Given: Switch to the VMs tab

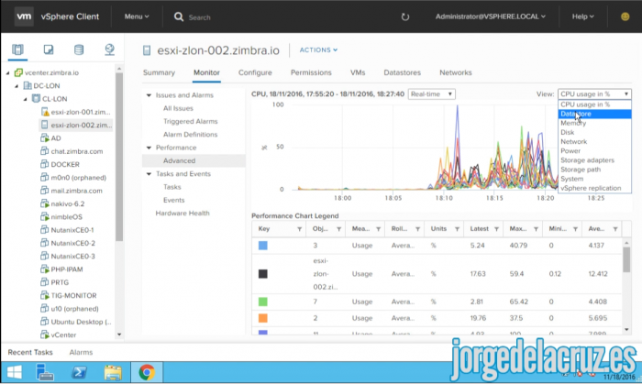Looking at the screenshot, I should 358,72.
